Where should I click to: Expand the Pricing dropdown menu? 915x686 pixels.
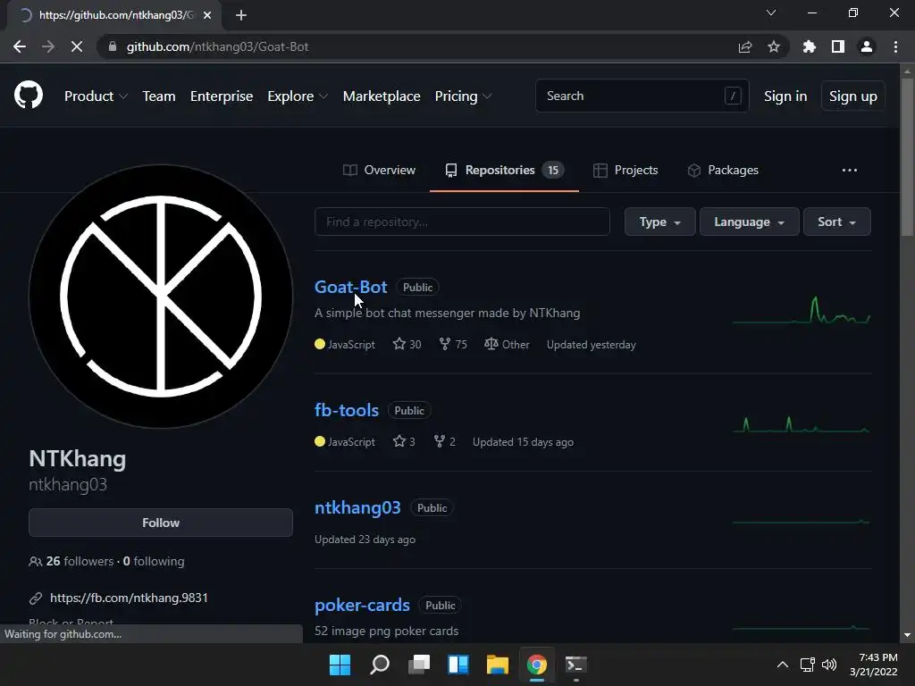click(464, 96)
